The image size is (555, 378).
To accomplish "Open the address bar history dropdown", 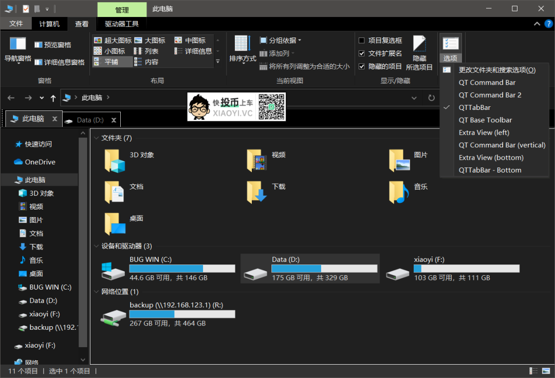I will click(x=414, y=98).
